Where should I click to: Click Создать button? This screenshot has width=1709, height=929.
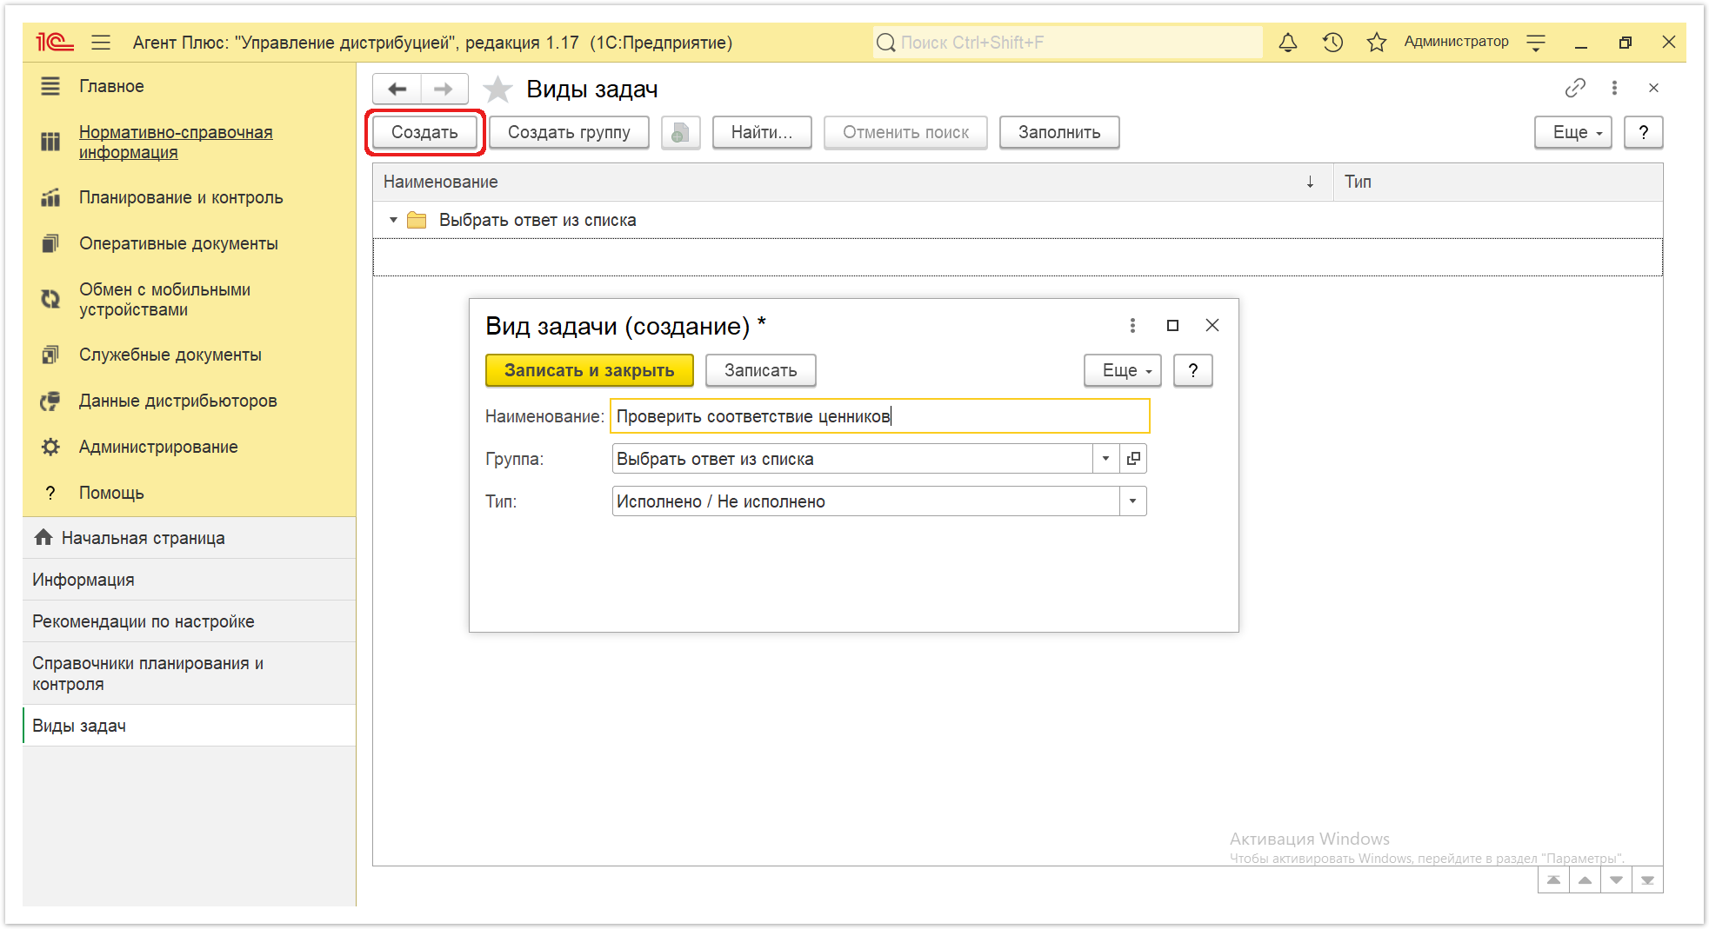(424, 132)
